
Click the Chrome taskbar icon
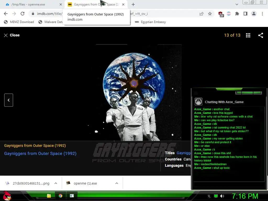60,196
